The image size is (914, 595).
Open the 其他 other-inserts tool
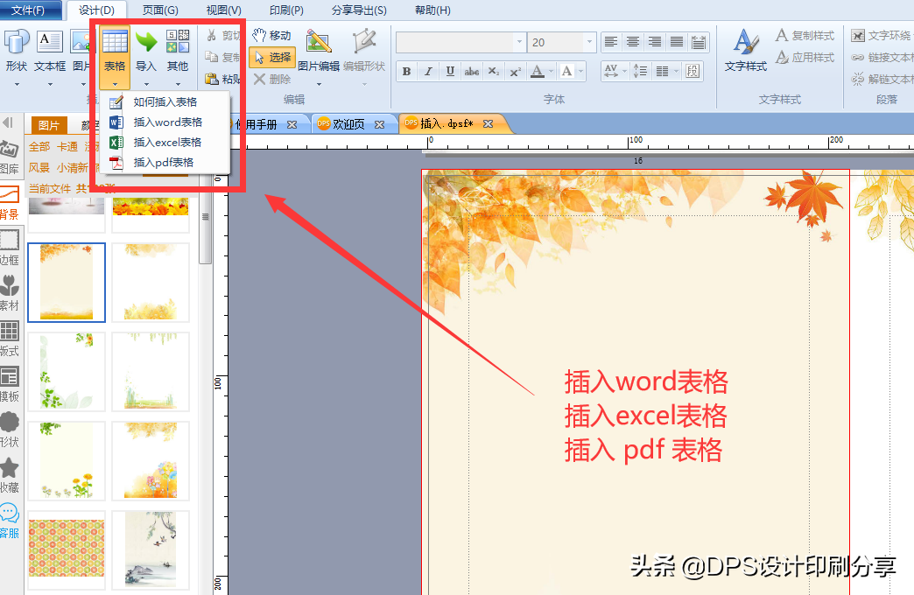[177, 50]
